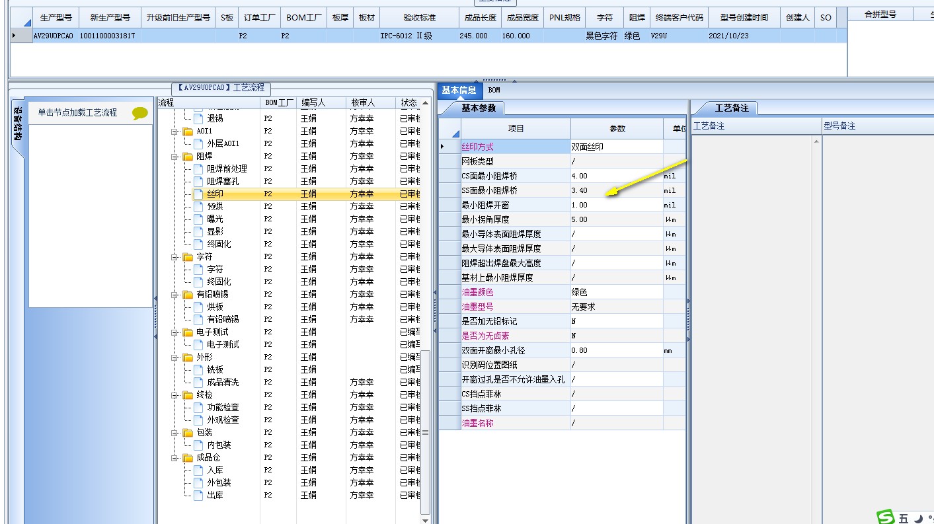Screen dimensions: 934x524
Task: Click the green Sogou input method icon
Action: pyautogui.click(x=886, y=517)
